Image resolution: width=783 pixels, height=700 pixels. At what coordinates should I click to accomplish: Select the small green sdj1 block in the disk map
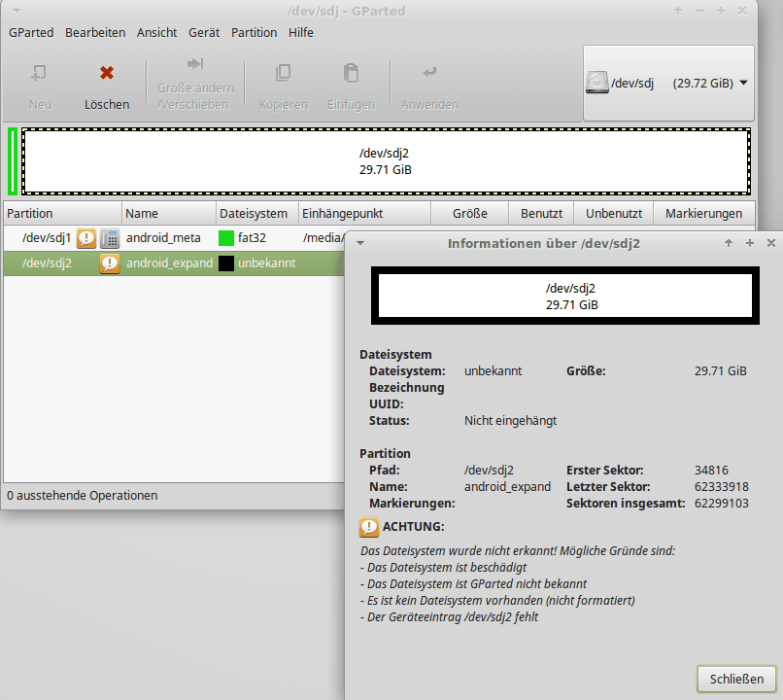(x=13, y=161)
